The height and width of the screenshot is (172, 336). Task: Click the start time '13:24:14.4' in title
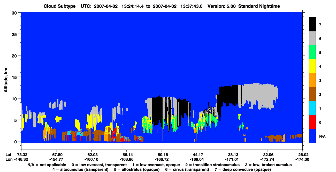(x=133, y=6)
